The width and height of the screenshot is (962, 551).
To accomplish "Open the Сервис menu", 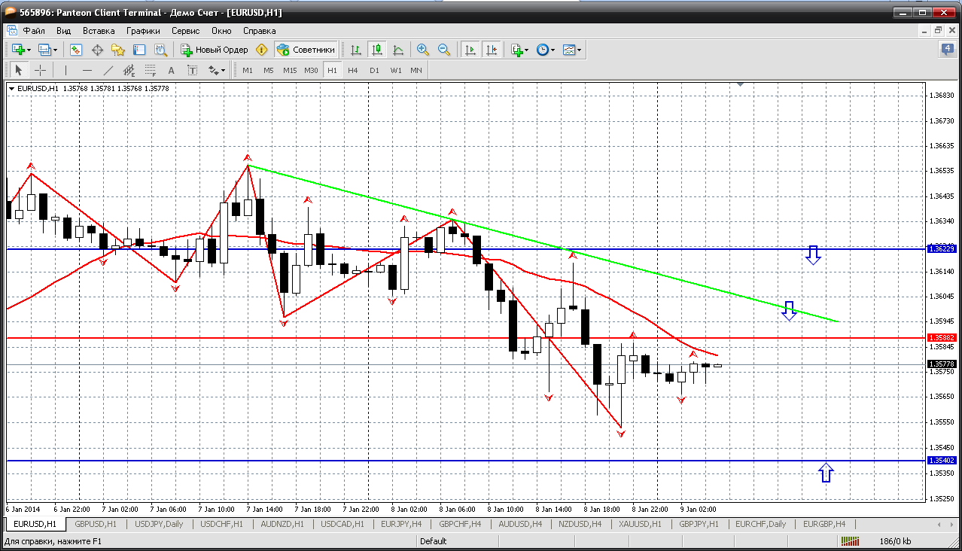I will (185, 31).
